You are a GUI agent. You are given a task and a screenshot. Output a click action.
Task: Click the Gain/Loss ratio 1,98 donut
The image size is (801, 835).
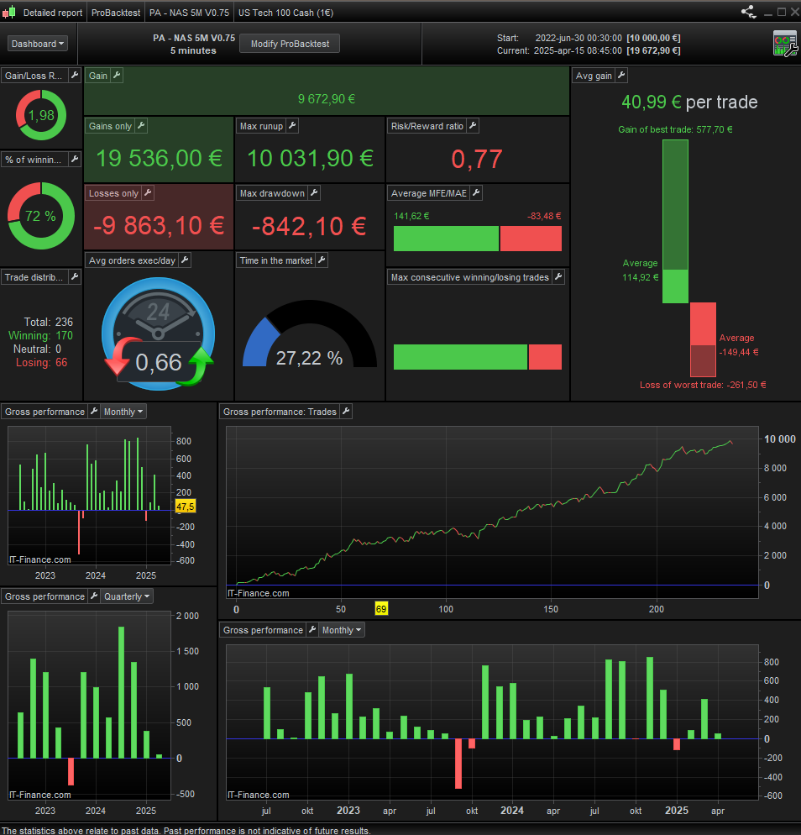pyautogui.click(x=41, y=115)
